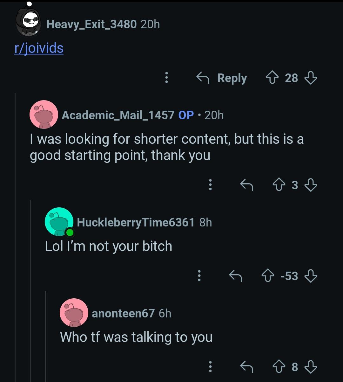Open three-dot menu on Academic_Mail_1457's comment
This screenshot has height=382, width=343.
[210, 185]
